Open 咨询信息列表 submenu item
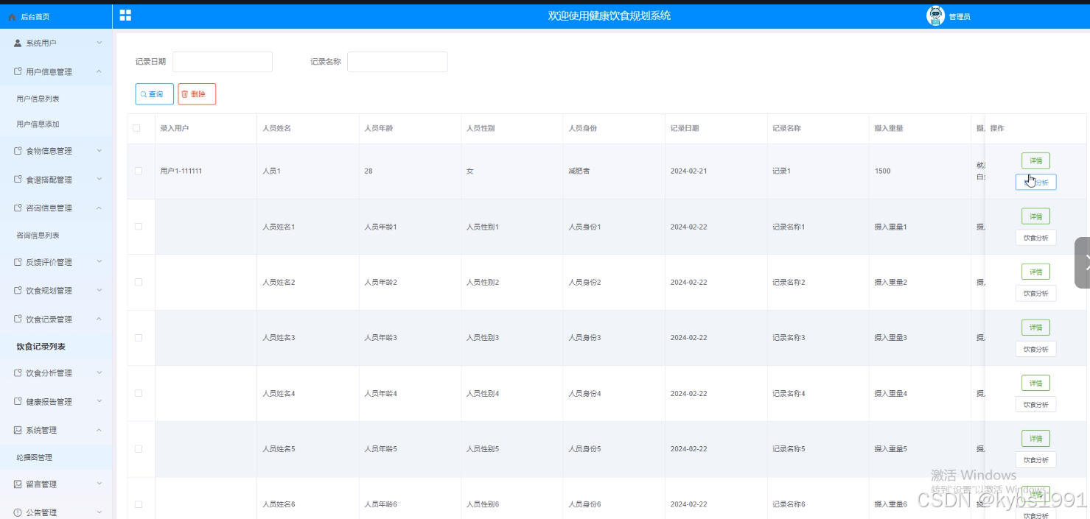Image resolution: width=1090 pixels, height=519 pixels. click(56, 236)
